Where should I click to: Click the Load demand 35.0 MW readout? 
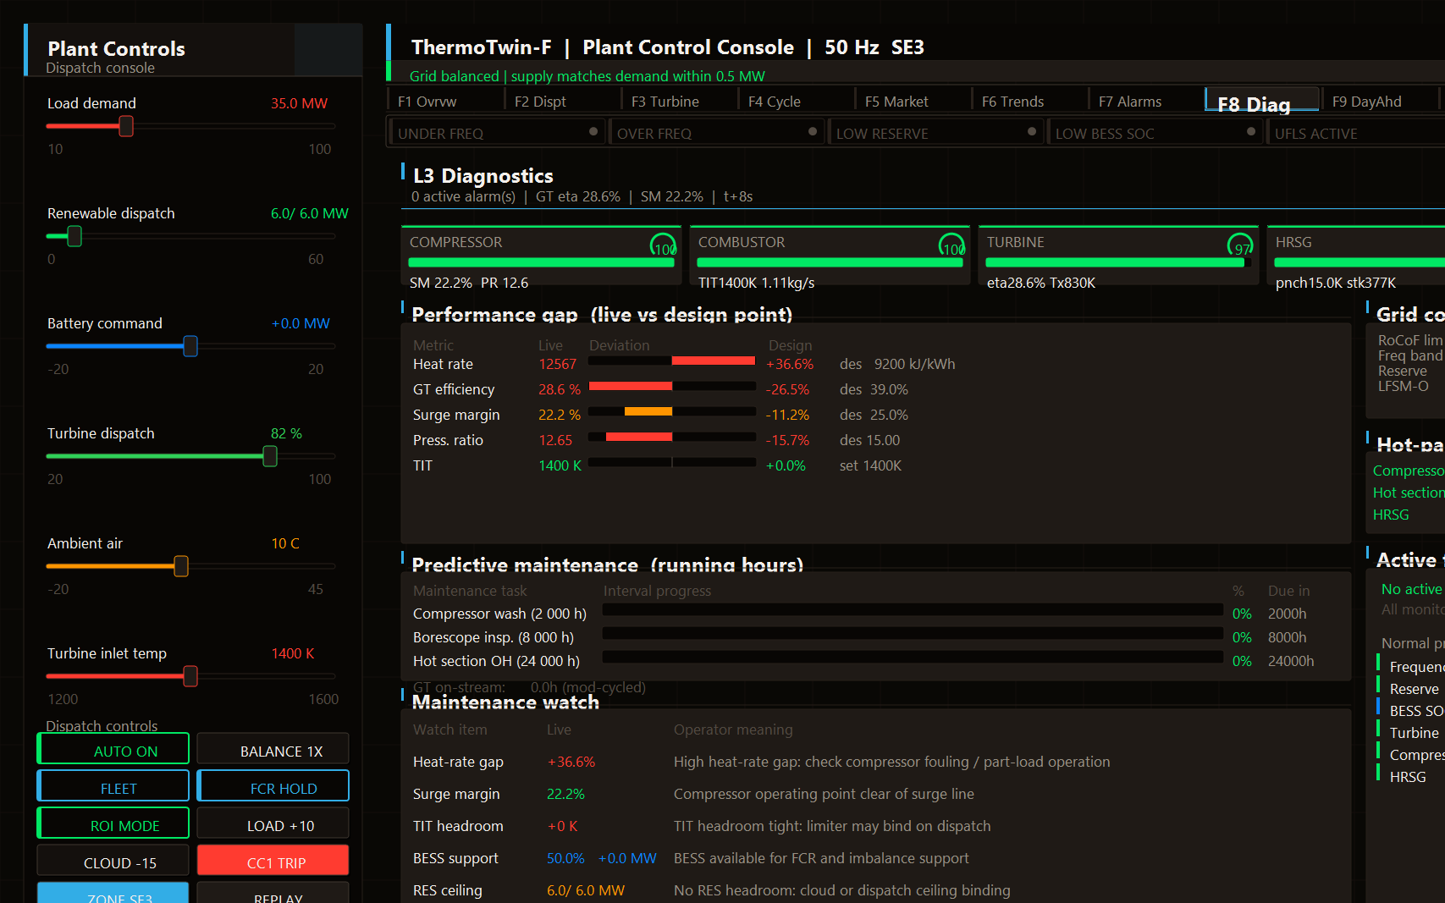(299, 103)
